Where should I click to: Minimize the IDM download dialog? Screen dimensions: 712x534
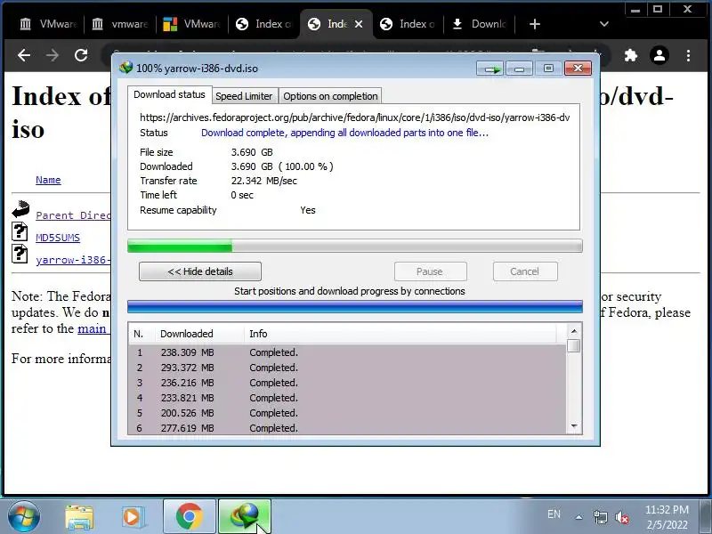(519, 69)
